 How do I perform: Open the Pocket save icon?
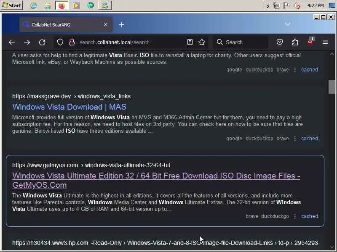pos(279,42)
